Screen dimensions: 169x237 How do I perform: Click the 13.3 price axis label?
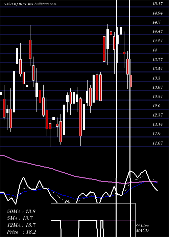coord(156,78)
